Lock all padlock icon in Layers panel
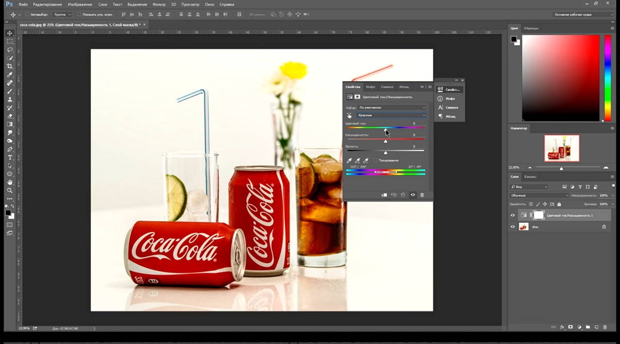Screen dimensions: 620x344 click(x=560, y=204)
